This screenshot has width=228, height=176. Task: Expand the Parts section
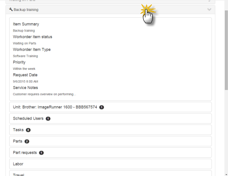click(x=110, y=141)
